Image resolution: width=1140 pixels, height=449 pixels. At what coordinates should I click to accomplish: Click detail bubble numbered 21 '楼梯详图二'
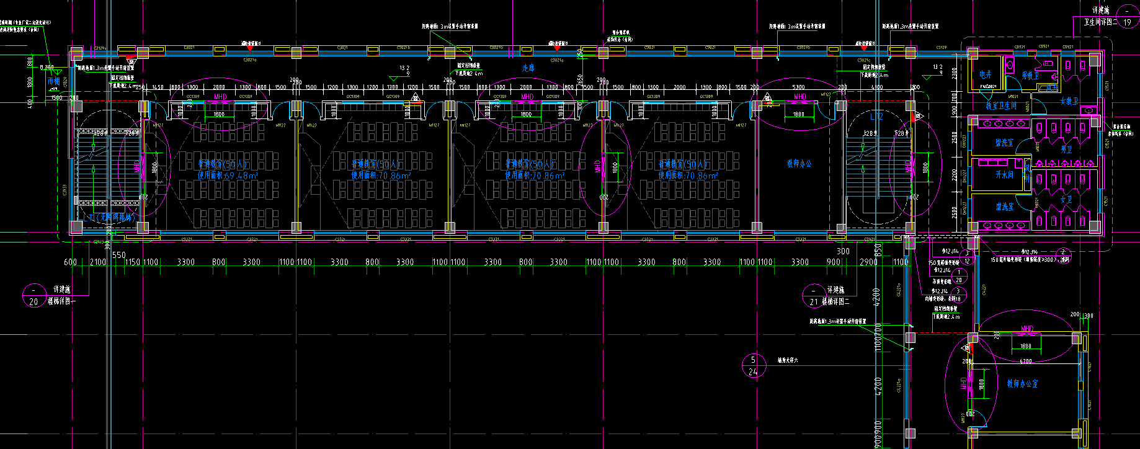tap(814, 296)
